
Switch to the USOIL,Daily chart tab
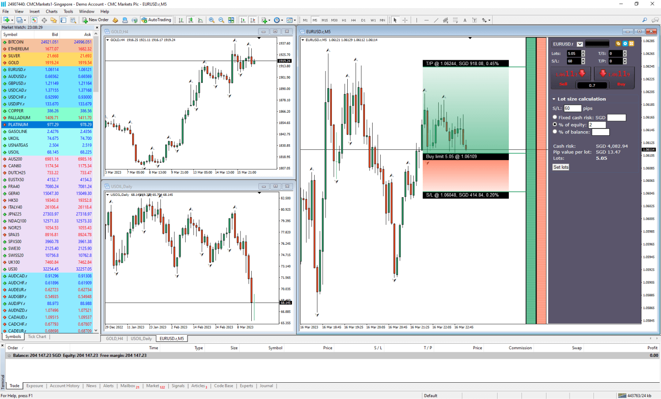(x=141, y=338)
